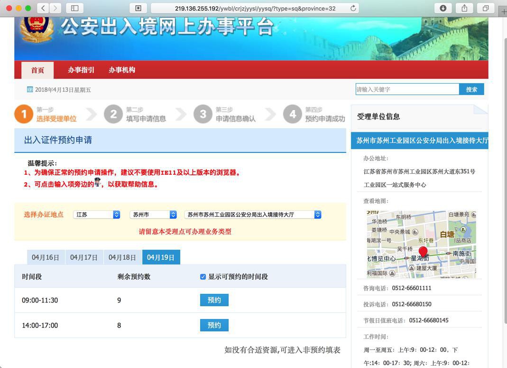Click step 4 gray circle icon

292,114
